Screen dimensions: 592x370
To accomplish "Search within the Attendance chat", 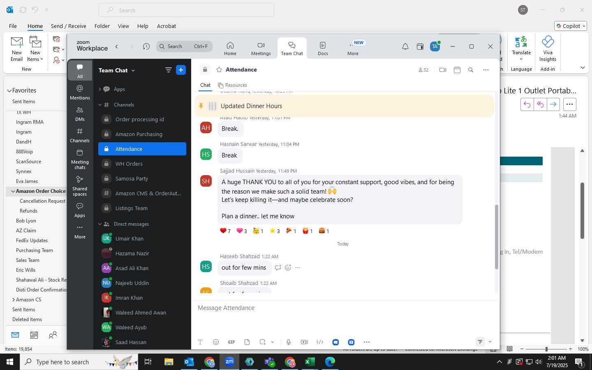I will pyautogui.click(x=471, y=70).
